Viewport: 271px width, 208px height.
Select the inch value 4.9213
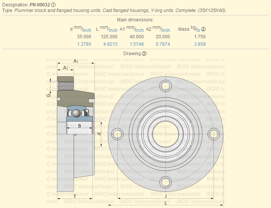click(x=110, y=44)
